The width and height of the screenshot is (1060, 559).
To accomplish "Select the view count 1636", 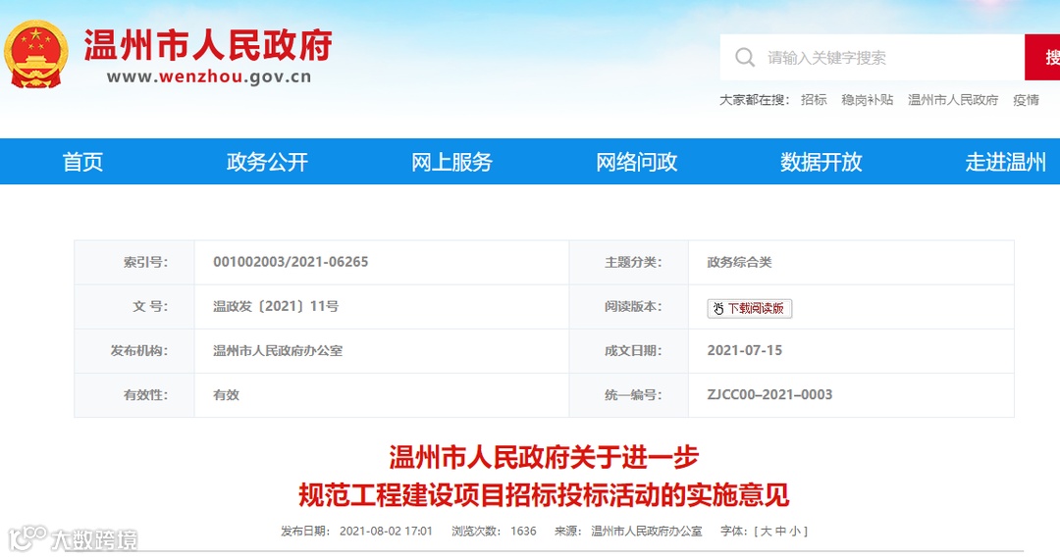I will pos(523,532).
